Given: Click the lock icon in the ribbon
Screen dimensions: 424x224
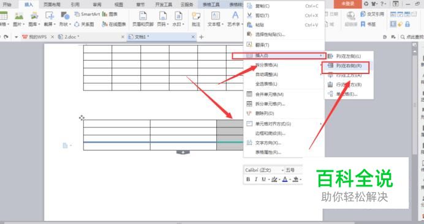Looking at the screenshot, I should tap(407, 24).
